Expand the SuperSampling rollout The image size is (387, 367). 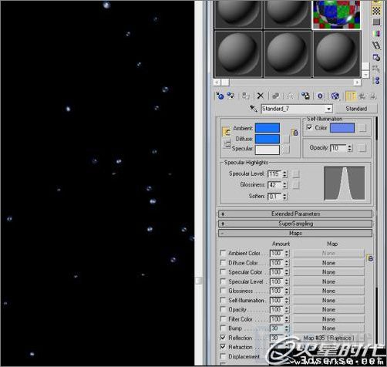point(295,224)
